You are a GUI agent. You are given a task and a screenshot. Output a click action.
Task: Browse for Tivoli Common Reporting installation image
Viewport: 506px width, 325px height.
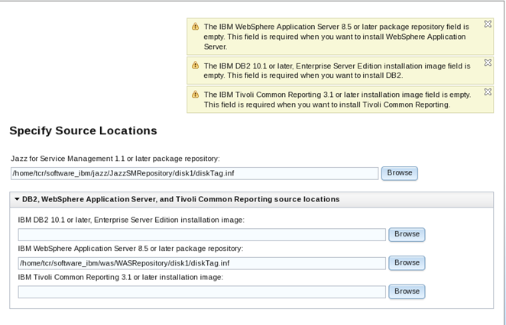point(407,291)
